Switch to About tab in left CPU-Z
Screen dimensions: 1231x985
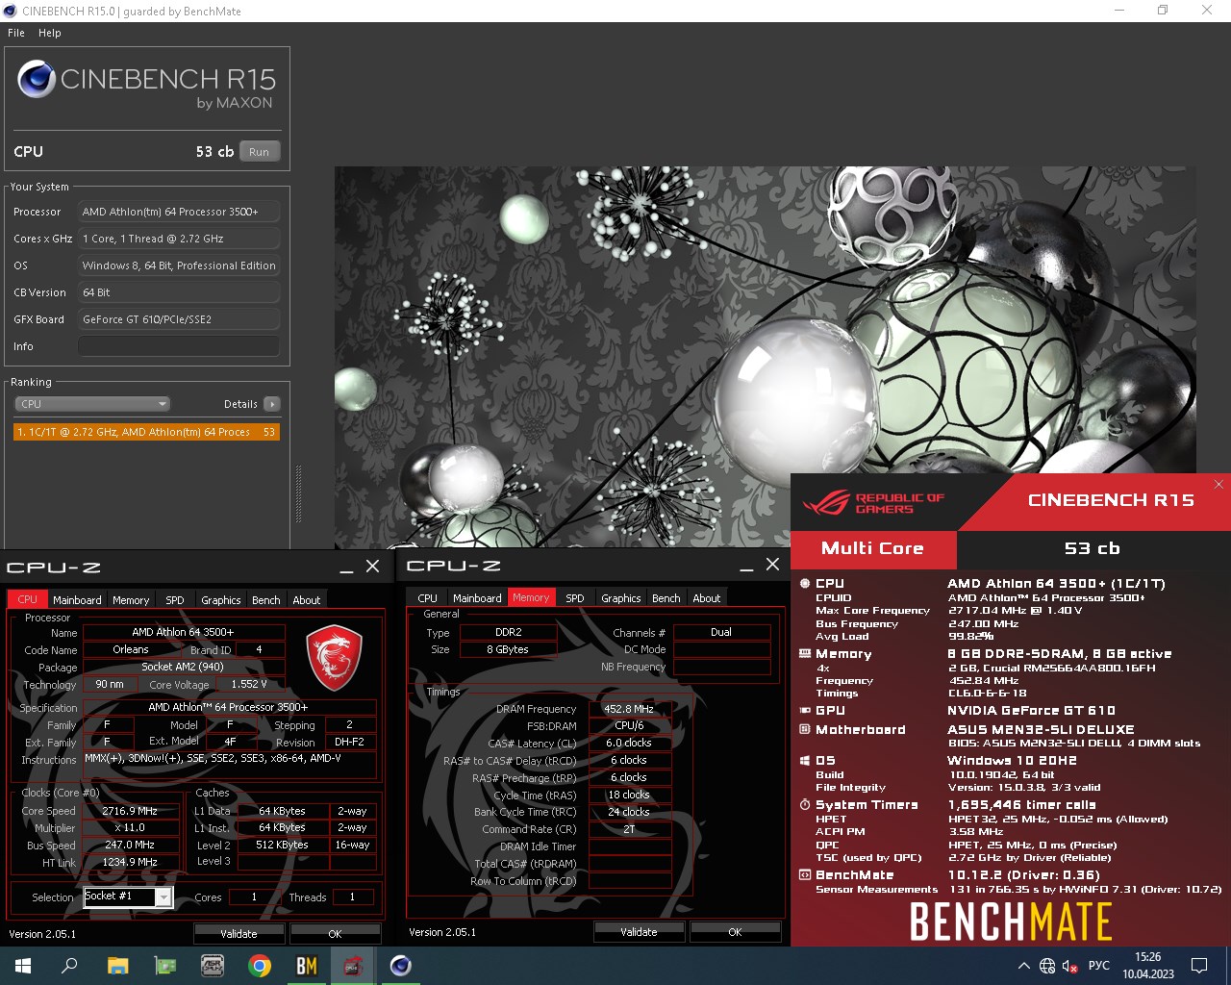pyautogui.click(x=307, y=599)
